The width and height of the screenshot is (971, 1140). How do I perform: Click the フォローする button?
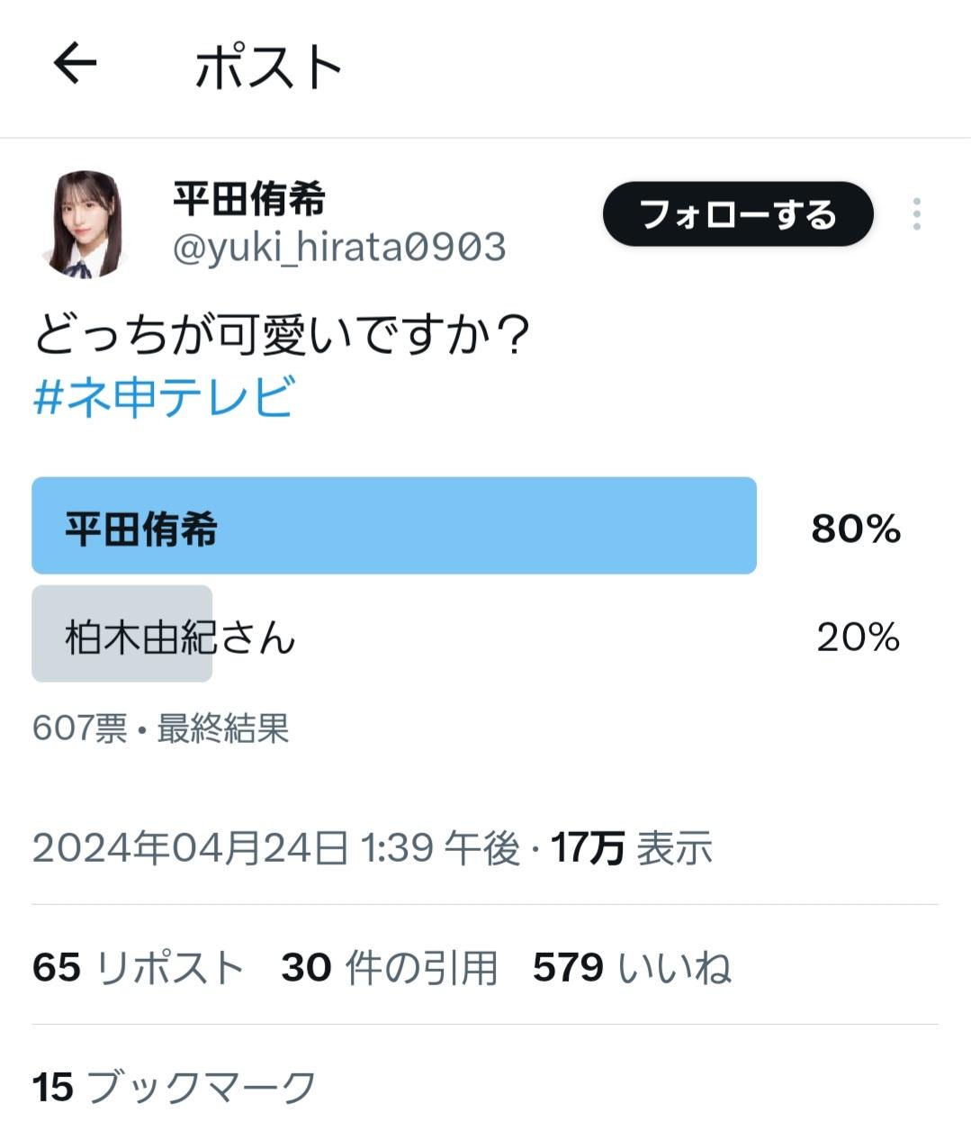coord(738,214)
